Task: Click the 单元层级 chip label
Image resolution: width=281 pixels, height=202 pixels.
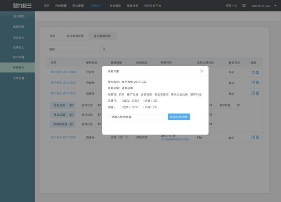Action: (x=59, y=114)
